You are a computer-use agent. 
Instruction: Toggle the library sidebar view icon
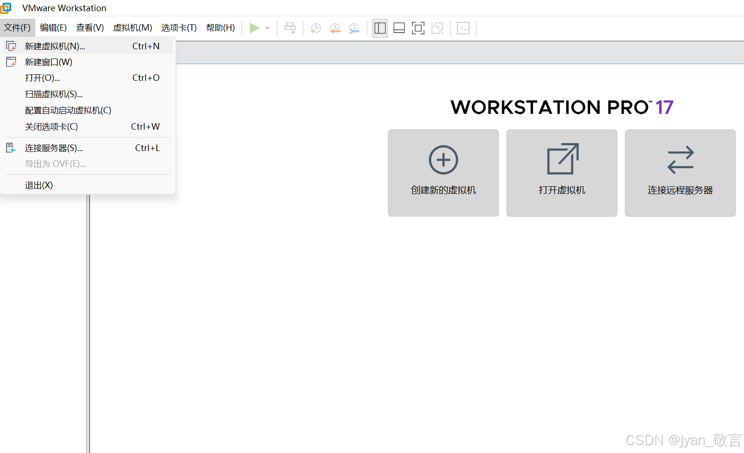coord(380,28)
